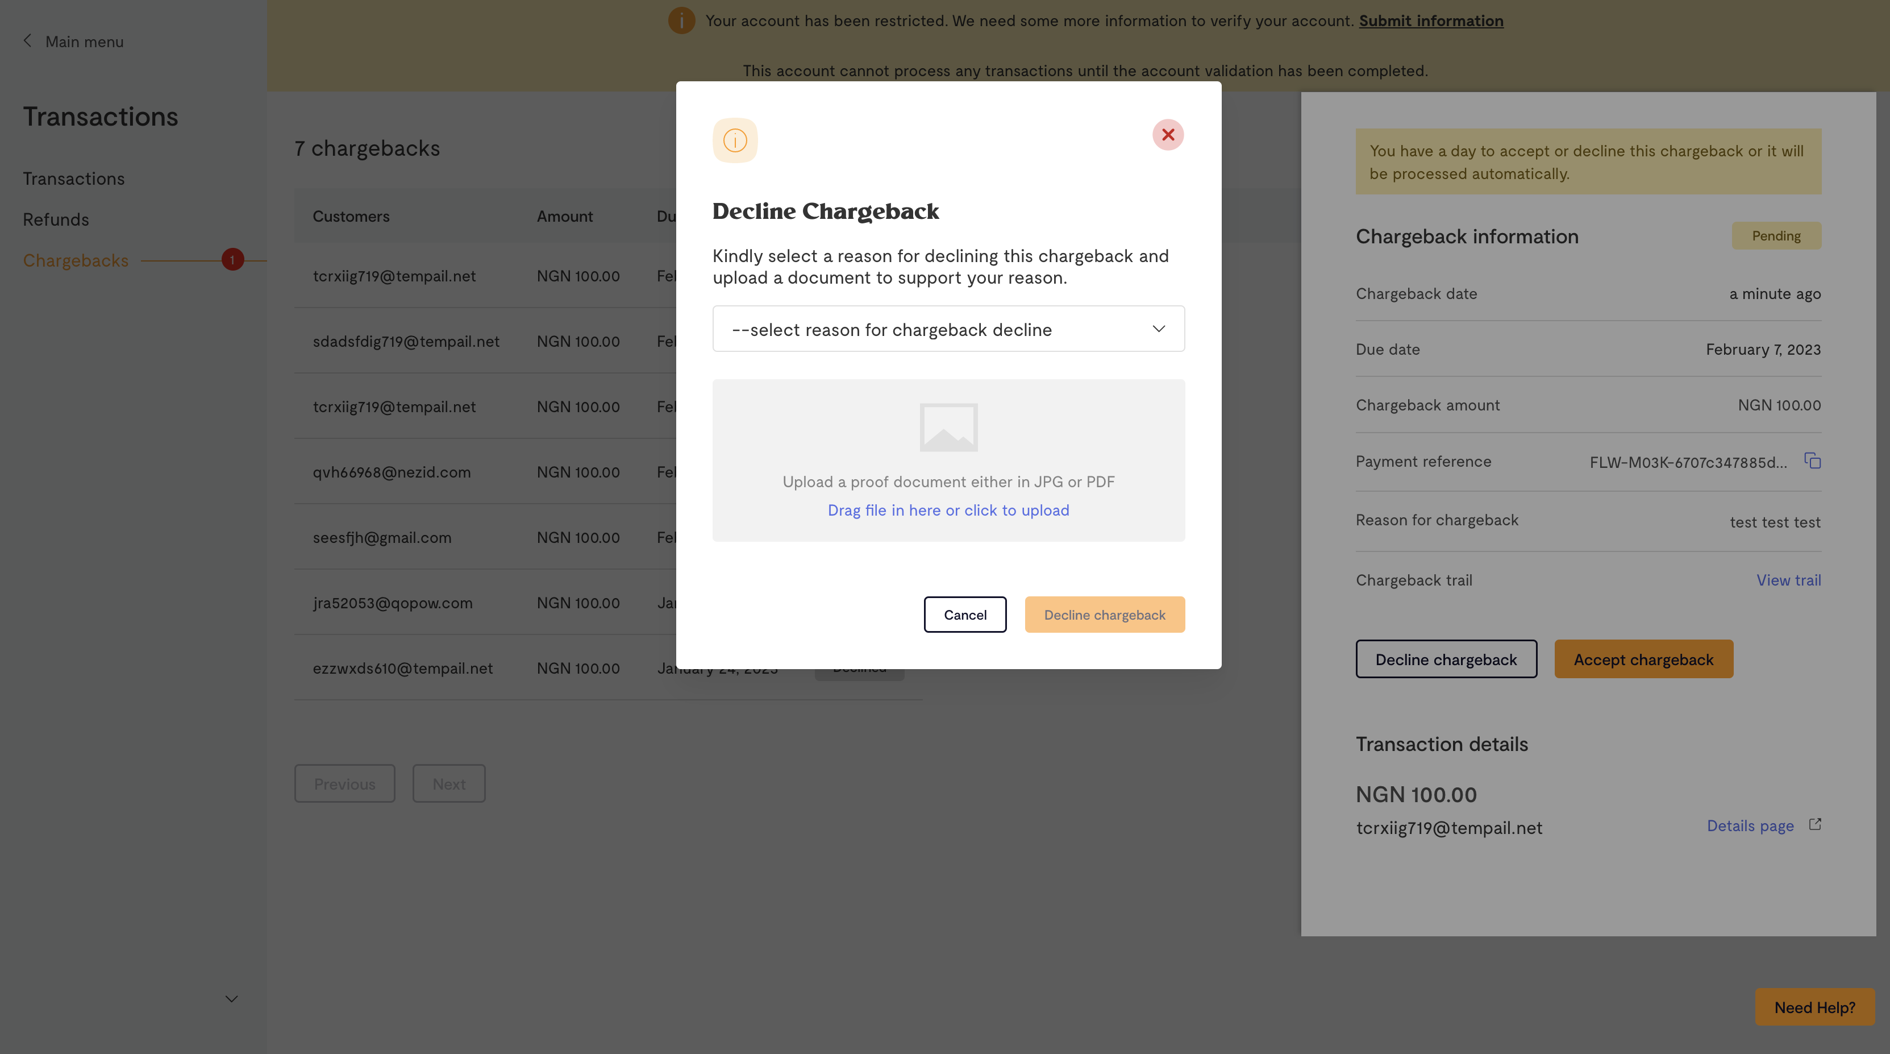Image resolution: width=1890 pixels, height=1054 pixels.
Task: Click the external link icon beside Details page
Action: 1814,824
